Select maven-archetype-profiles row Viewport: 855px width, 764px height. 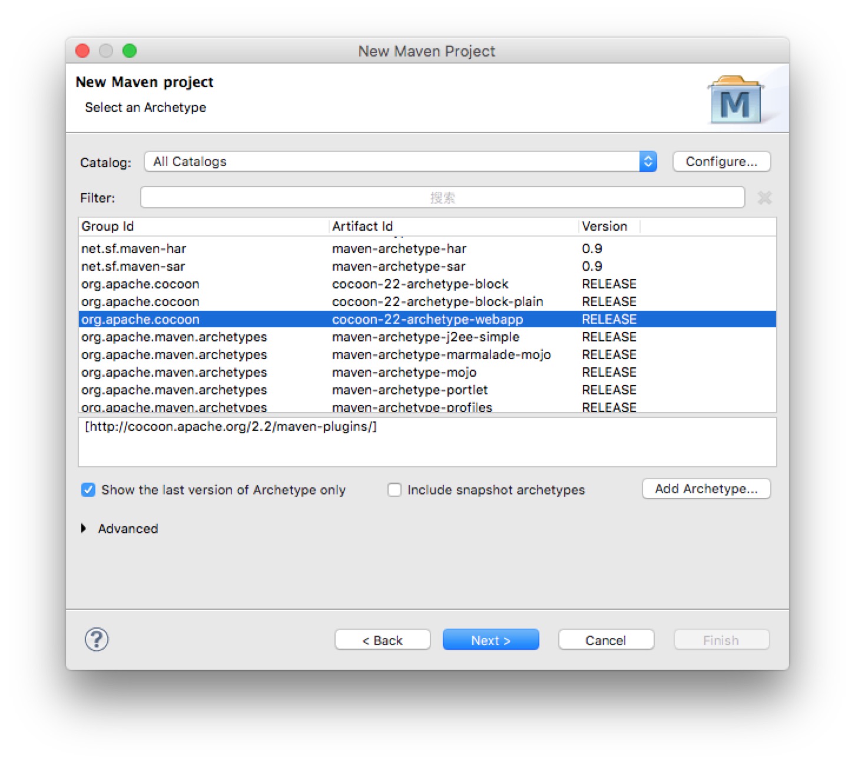[427, 406]
